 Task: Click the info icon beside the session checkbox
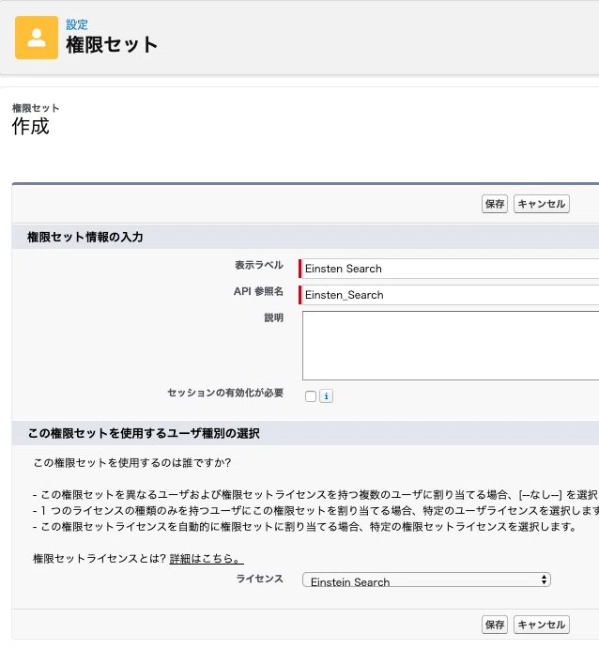pyautogui.click(x=326, y=396)
